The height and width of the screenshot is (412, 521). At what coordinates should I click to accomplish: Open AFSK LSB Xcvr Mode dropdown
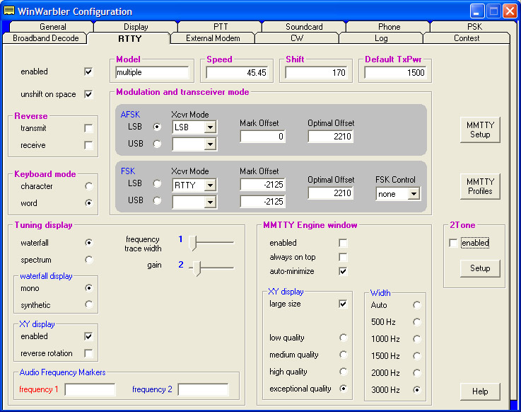(x=210, y=127)
